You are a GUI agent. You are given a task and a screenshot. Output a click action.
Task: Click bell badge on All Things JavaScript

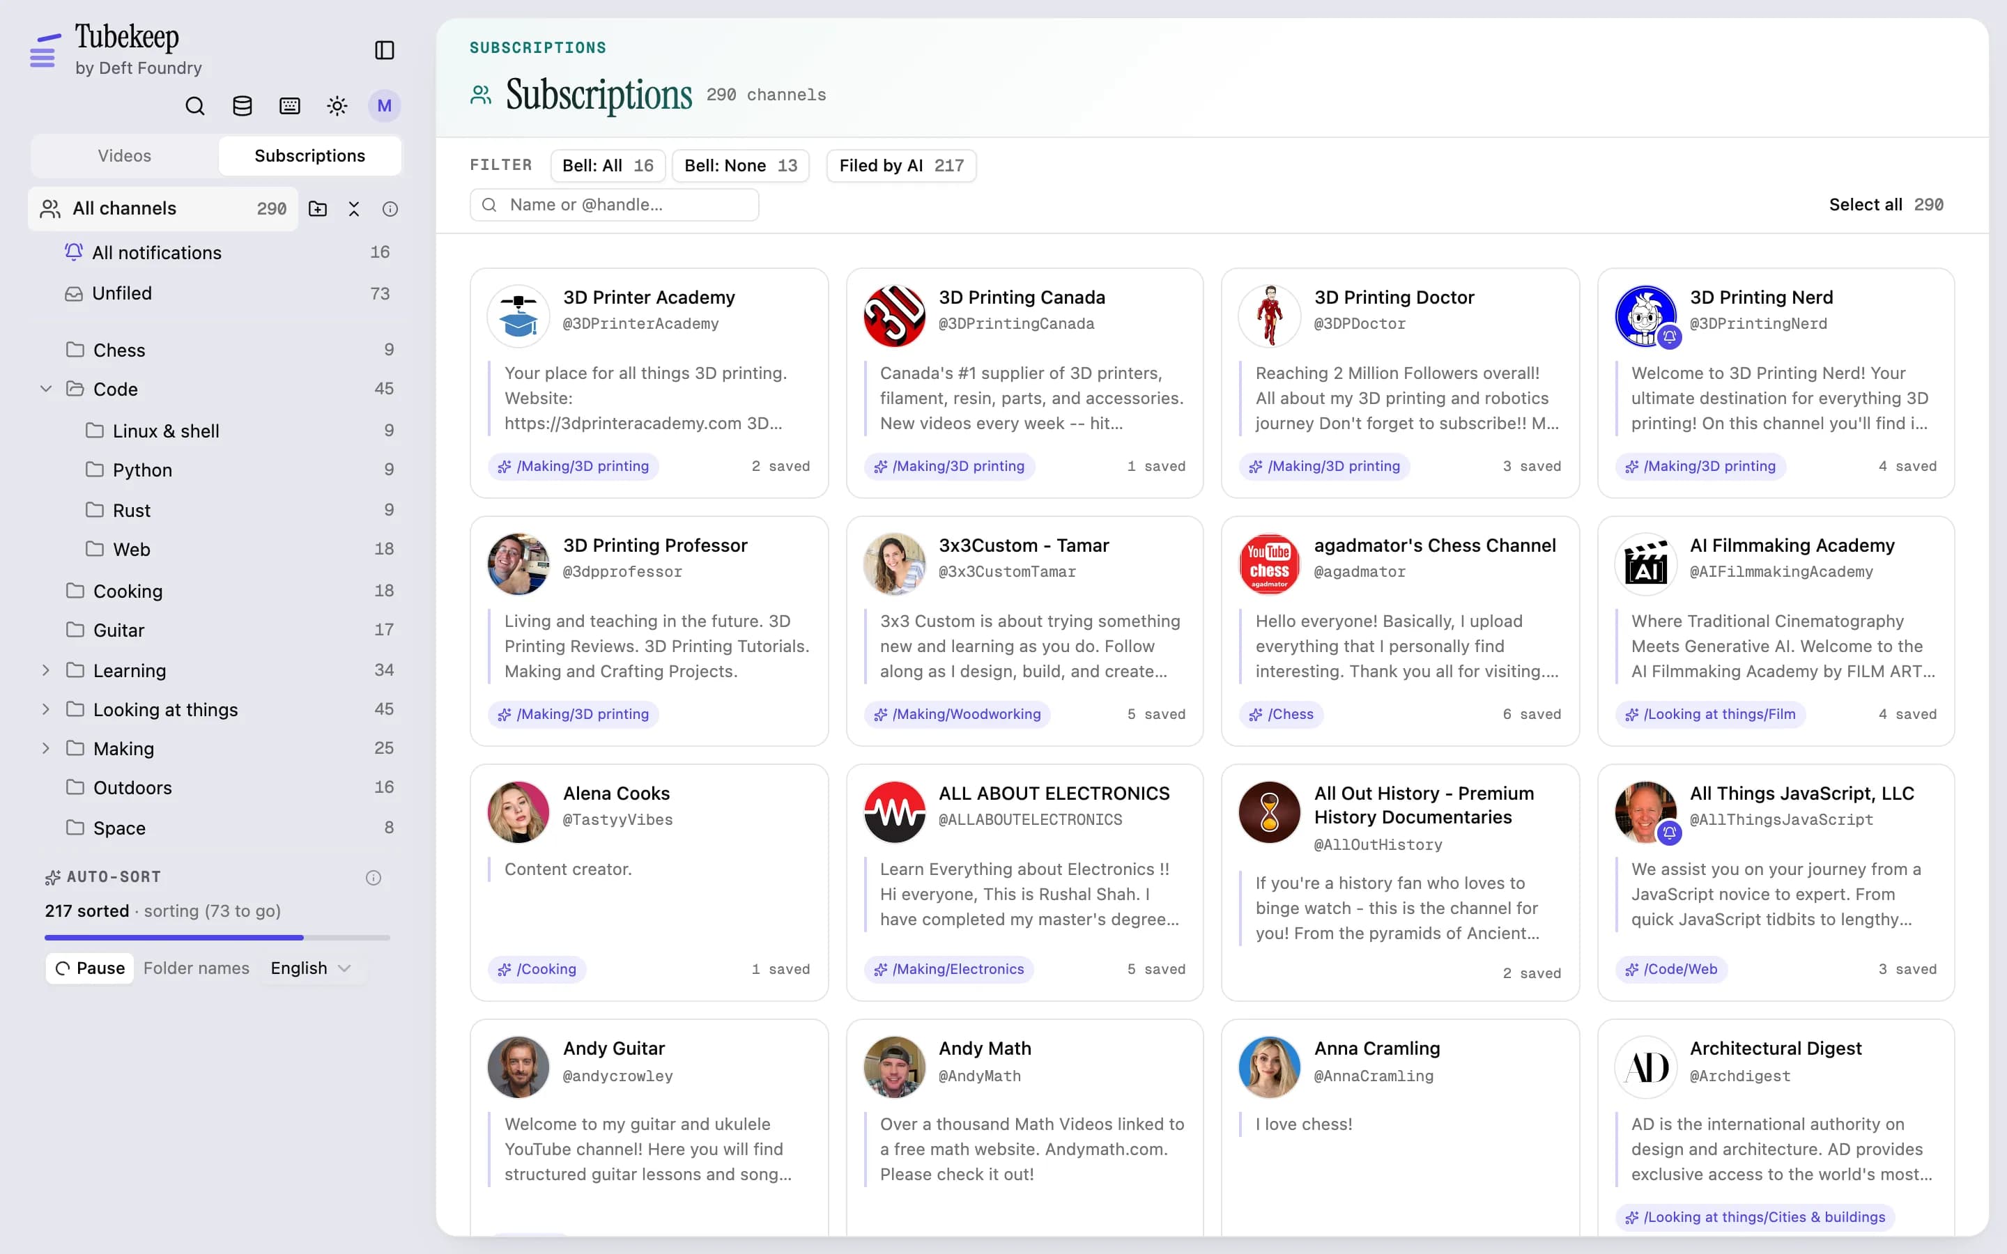(x=1670, y=832)
